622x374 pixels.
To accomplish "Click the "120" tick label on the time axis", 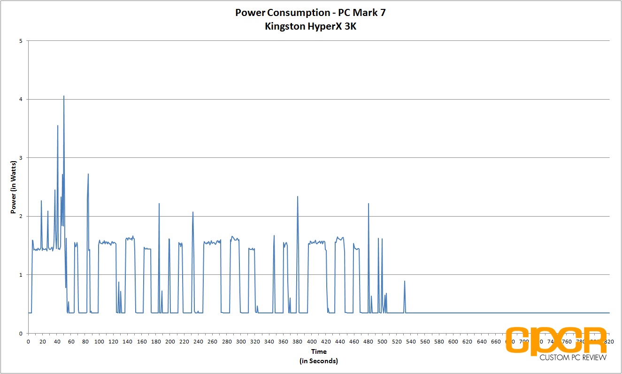I will tap(113, 342).
